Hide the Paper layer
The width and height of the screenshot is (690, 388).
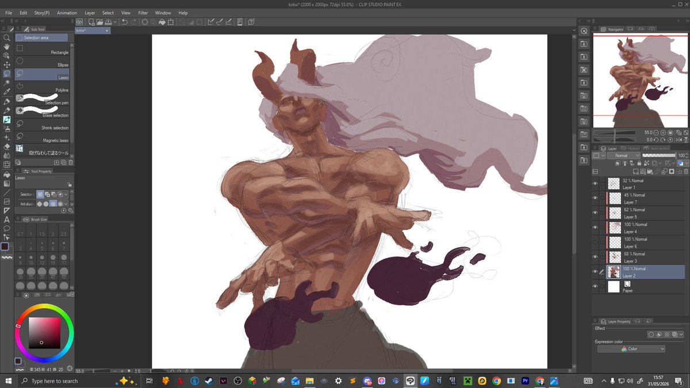[595, 286]
